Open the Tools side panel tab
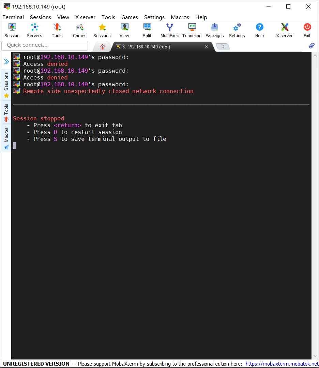 [6, 112]
